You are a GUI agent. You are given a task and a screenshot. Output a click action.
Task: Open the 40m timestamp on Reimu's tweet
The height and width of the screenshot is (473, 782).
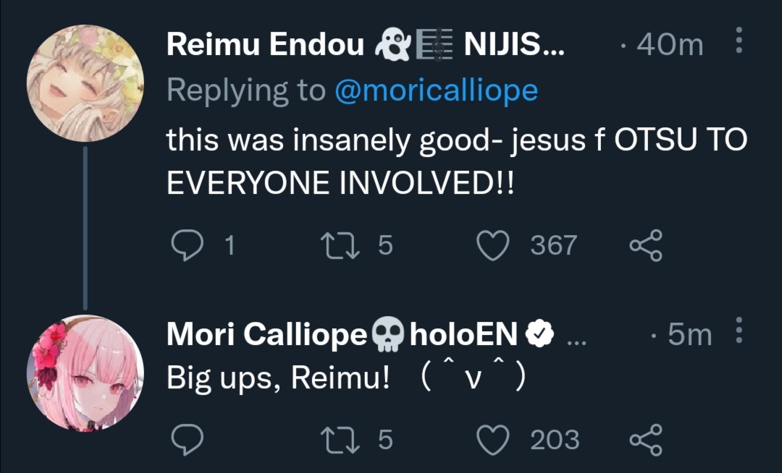[669, 46]
